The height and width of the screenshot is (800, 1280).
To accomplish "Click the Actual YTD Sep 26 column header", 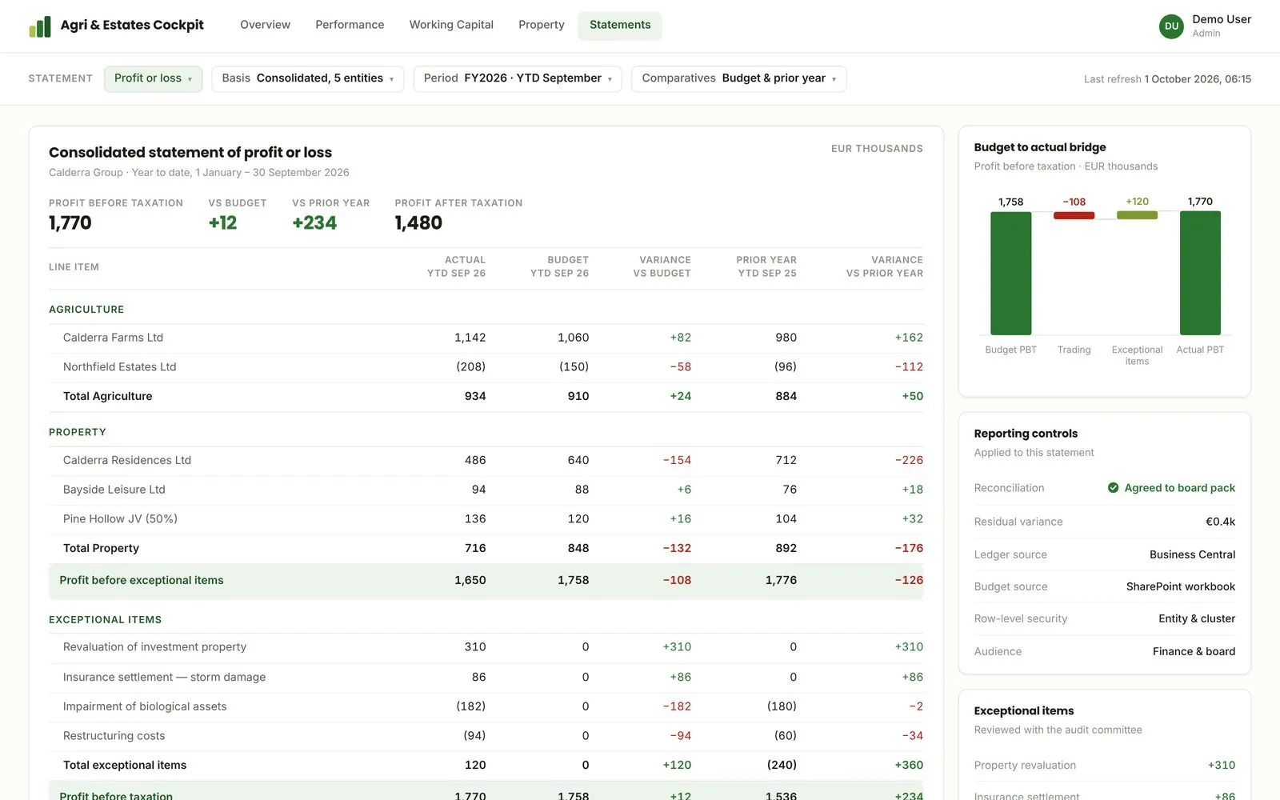I will tap(456, 266).
